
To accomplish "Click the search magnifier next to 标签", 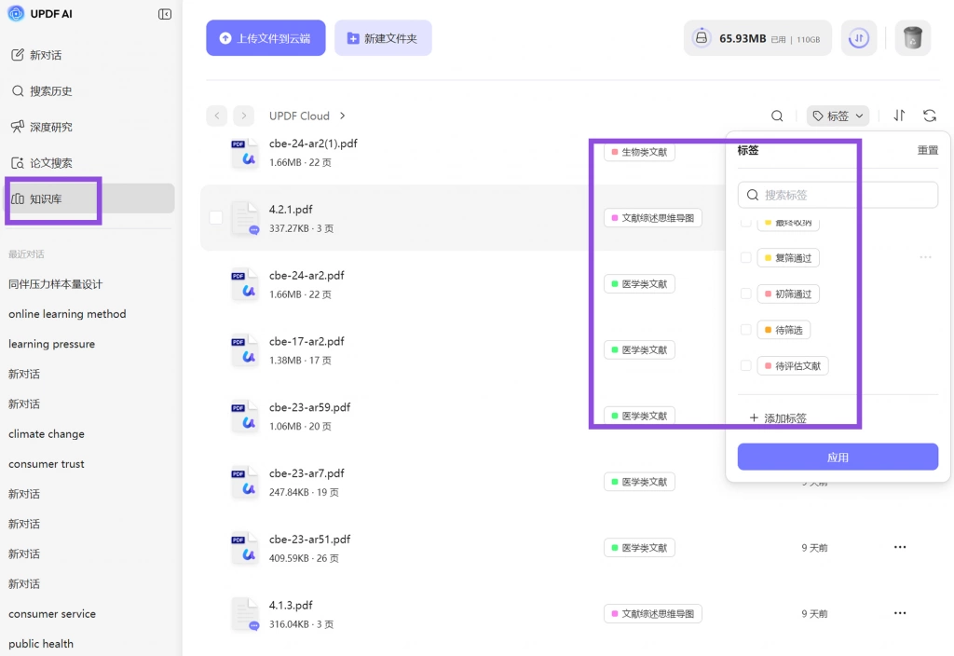I will tap(777, 116).
